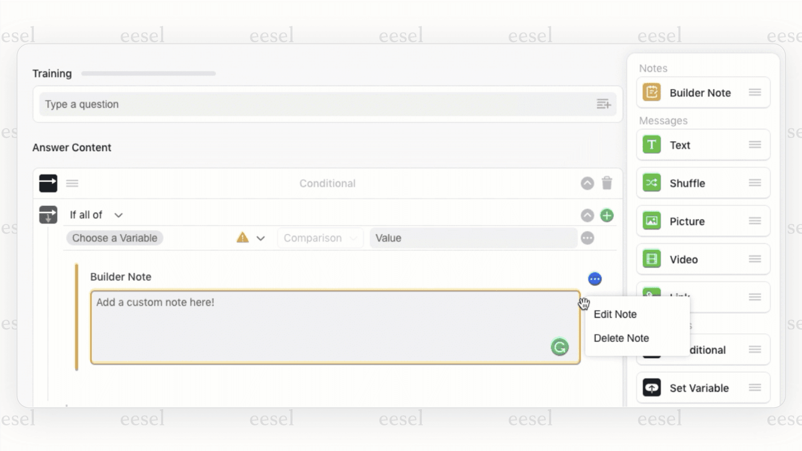Collapse the Conditional block header
This screenshot has height=451, width=802.
coord(587,183)
